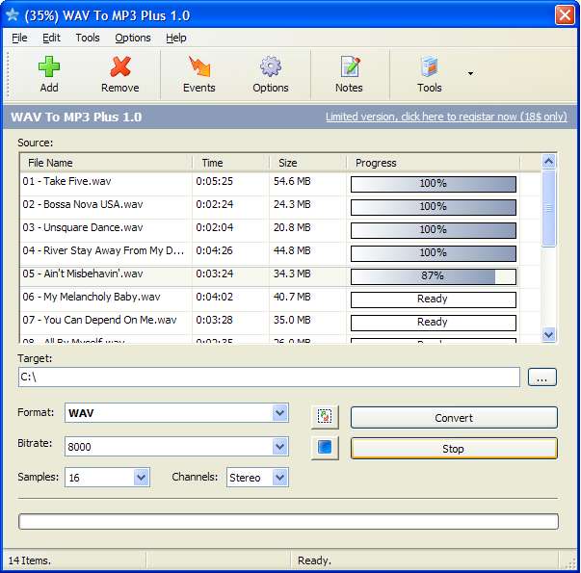Viewport: 581px width, 573px height.
Task: Click the 0:02:24 time cell
Action: point(214,204)
